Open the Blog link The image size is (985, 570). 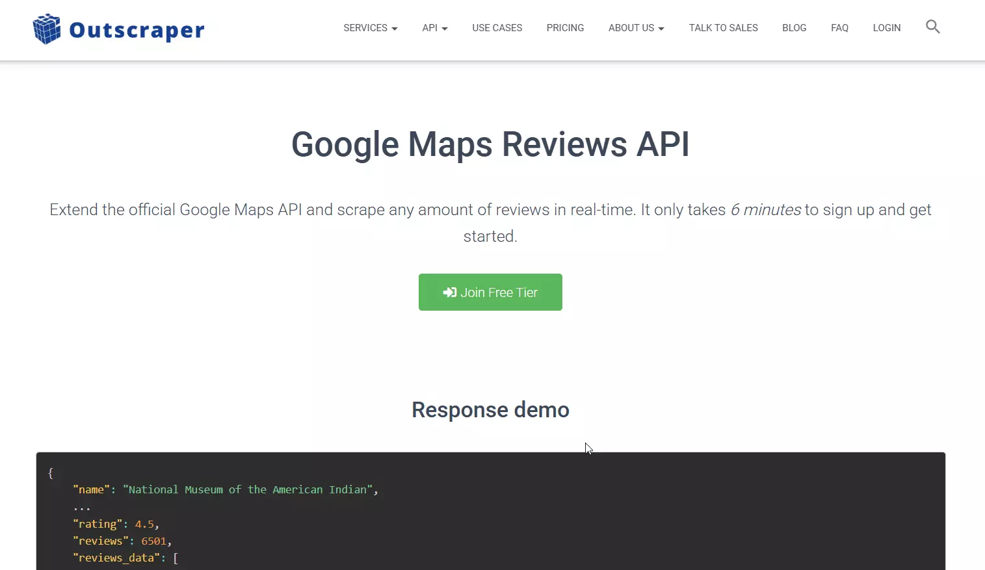pyautogui.click(x=794, y=28)
